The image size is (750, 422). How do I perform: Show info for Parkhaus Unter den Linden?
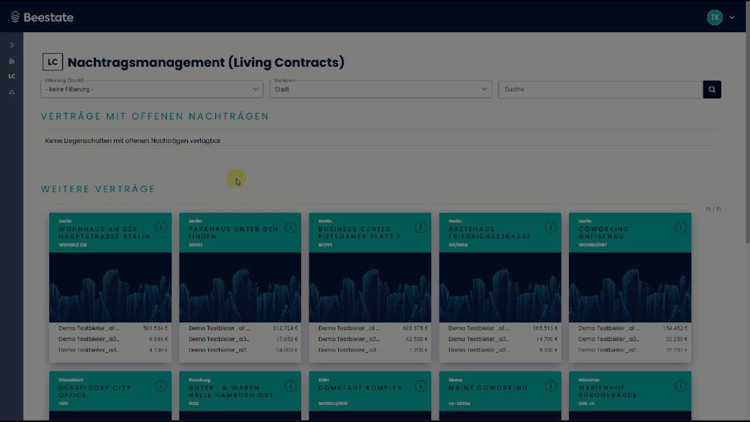tap(291, 227)
